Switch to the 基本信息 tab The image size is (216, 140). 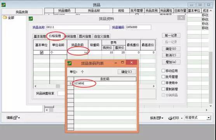[x=40, y=36]
